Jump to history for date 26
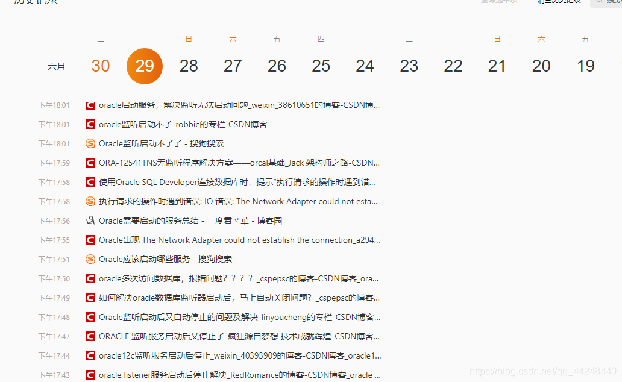622x382 pixels. point(277,66)
